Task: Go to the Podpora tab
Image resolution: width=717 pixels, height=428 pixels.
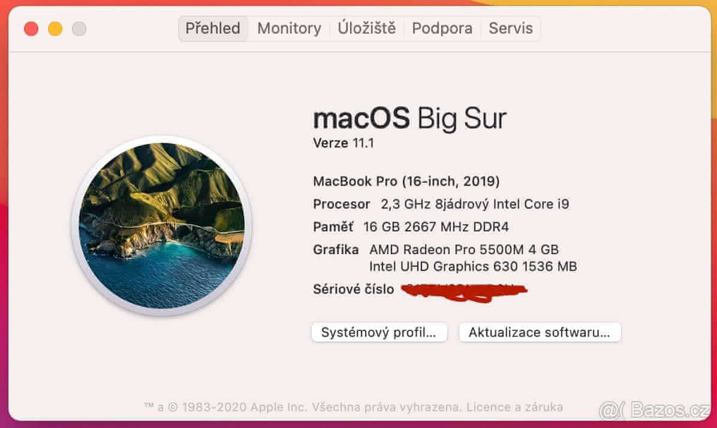Action: (x=442, y=28)
